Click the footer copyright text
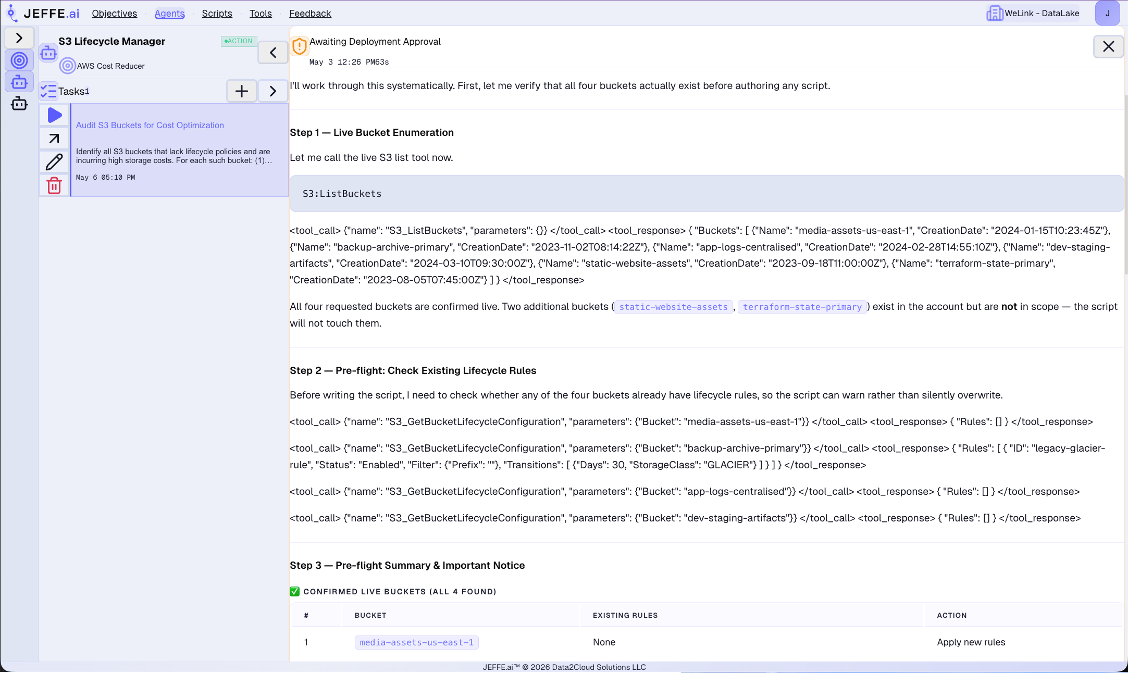 [x=564, y=667]
